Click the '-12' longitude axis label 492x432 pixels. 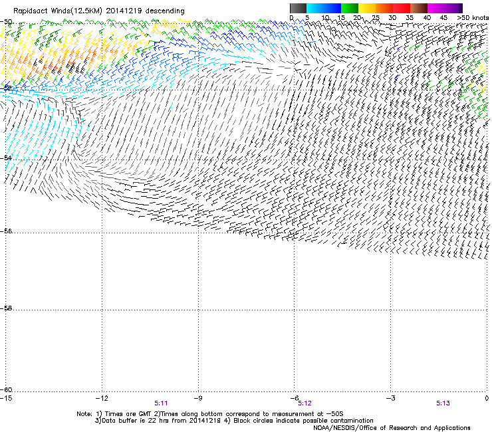pyautogui.click(x=102, y=398)
